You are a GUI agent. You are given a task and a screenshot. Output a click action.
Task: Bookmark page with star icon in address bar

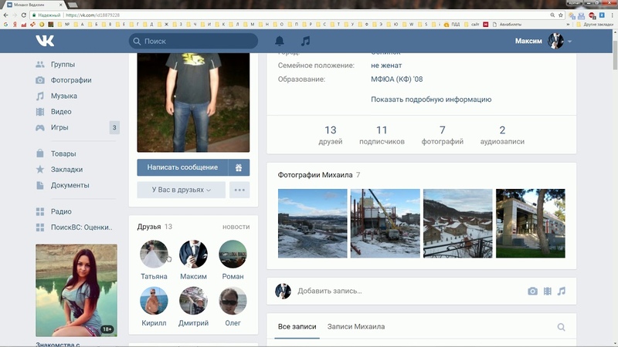coord(561,15)
